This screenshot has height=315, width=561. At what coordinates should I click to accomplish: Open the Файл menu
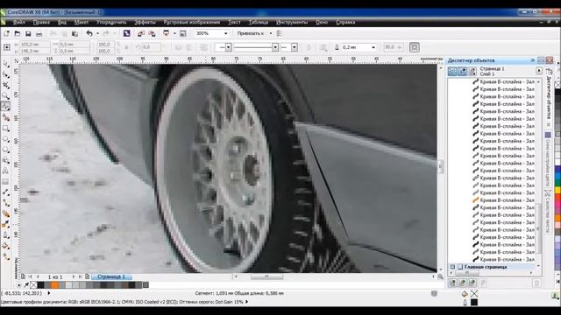[x=19, y=22]
